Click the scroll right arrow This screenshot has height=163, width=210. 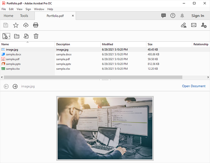pos(208,77)
